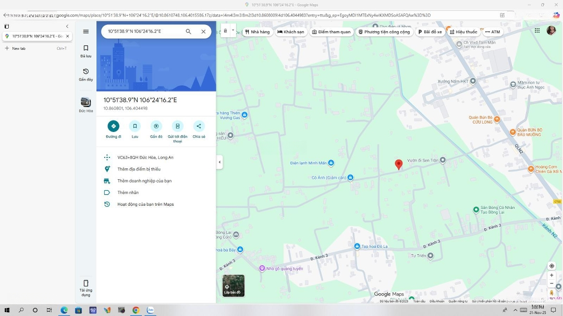Image resolution: width=563 pixels, height=316 pixels.
Task: Collapse the side panel with arrow handle
Action: click(219, 162)
